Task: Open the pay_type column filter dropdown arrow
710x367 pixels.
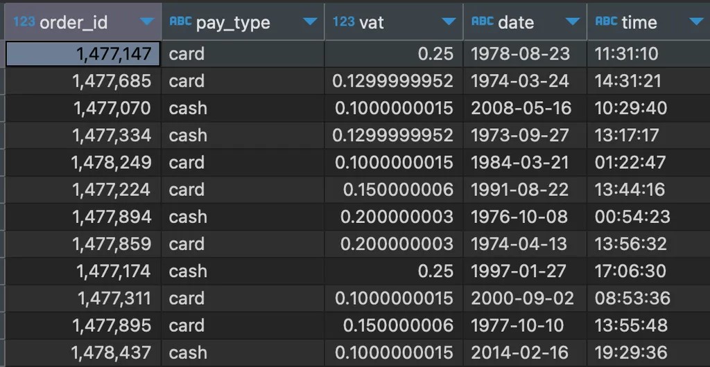Action: pyautogui.click(x=310, y=21)
